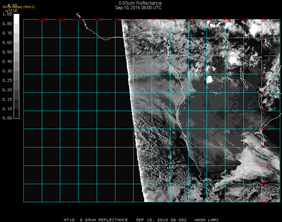282x222 pixels.
Task: Click the 5N latitude label
Action: (x=263, y=37)
